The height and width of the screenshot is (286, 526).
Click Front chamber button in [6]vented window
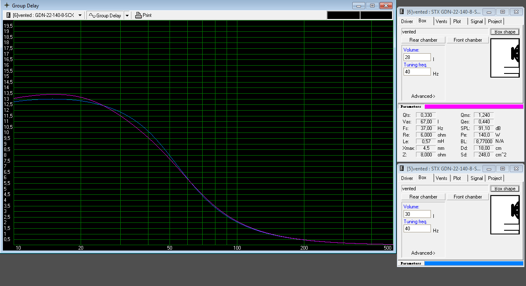(x=468, y=40)
